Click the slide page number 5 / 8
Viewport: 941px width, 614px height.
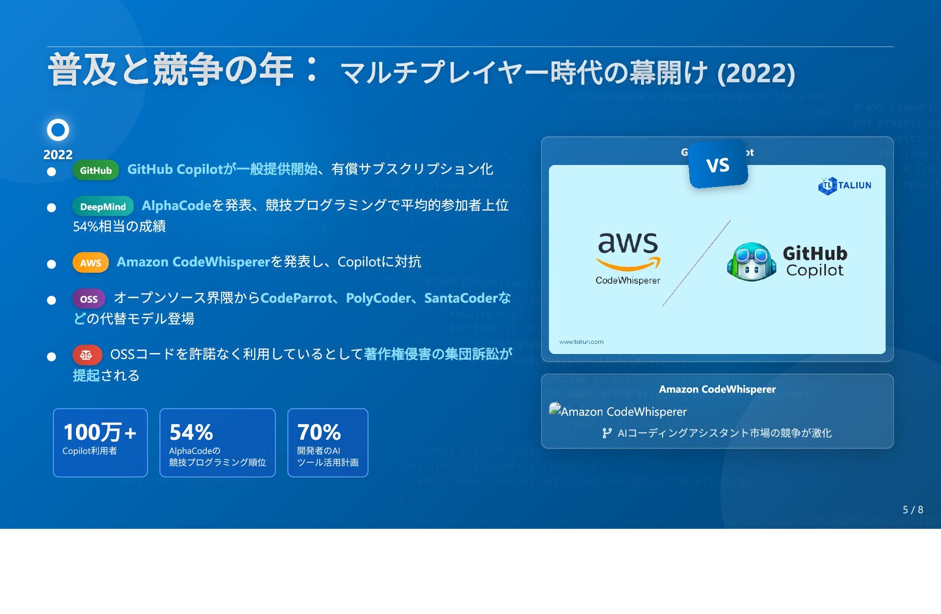(913, 510)
